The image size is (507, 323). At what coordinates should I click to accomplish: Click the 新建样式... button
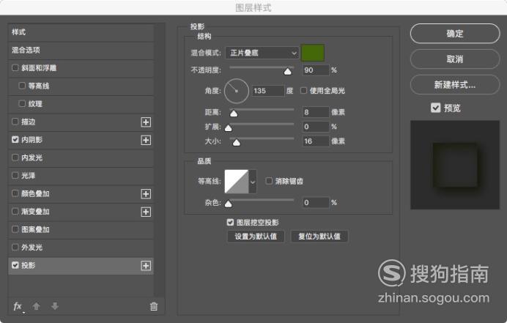coord(455,85)
